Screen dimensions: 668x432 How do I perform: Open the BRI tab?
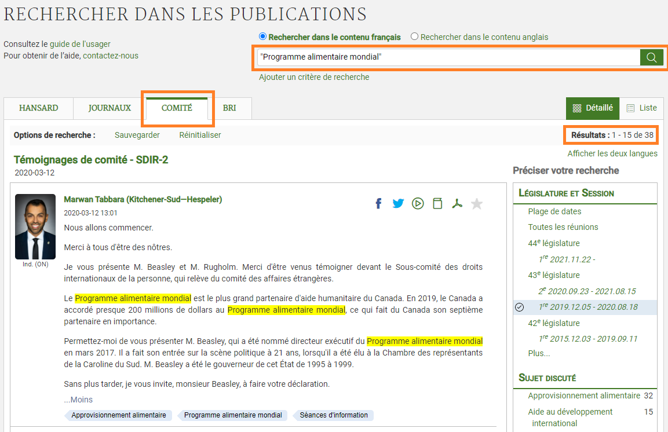[229, 108]
